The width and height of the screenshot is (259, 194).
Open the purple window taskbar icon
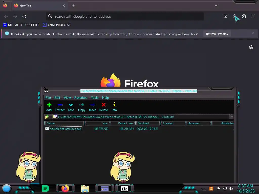[105, 188]
